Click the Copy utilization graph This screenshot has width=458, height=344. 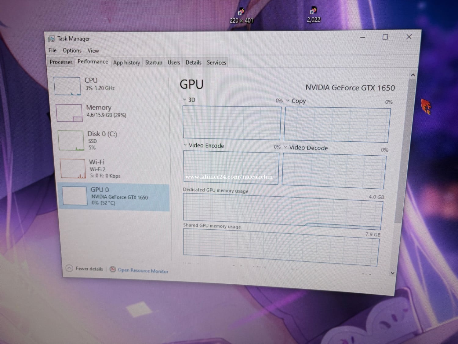337,125
